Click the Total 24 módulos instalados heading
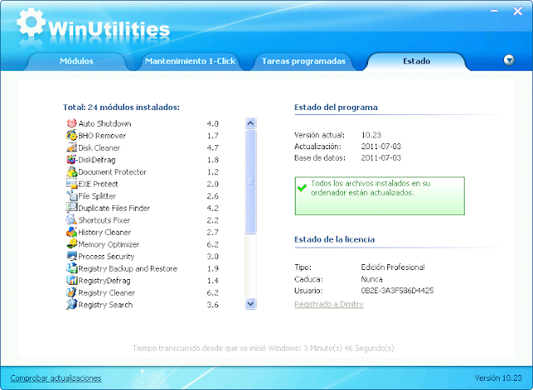Image resolution: width=533 pixels, height=390 pixels. click(122, 107)
